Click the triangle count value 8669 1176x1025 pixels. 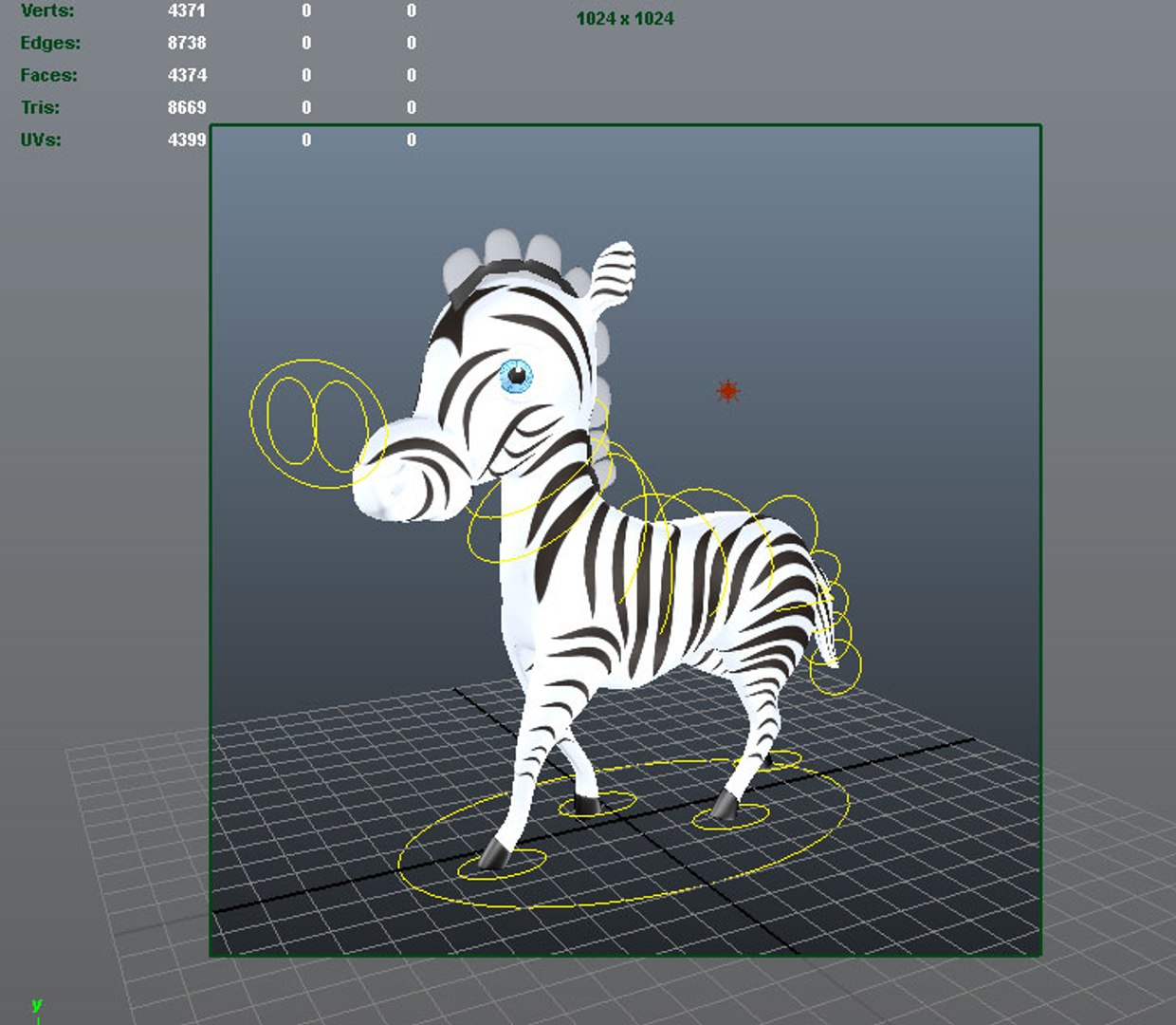point(187,107)
